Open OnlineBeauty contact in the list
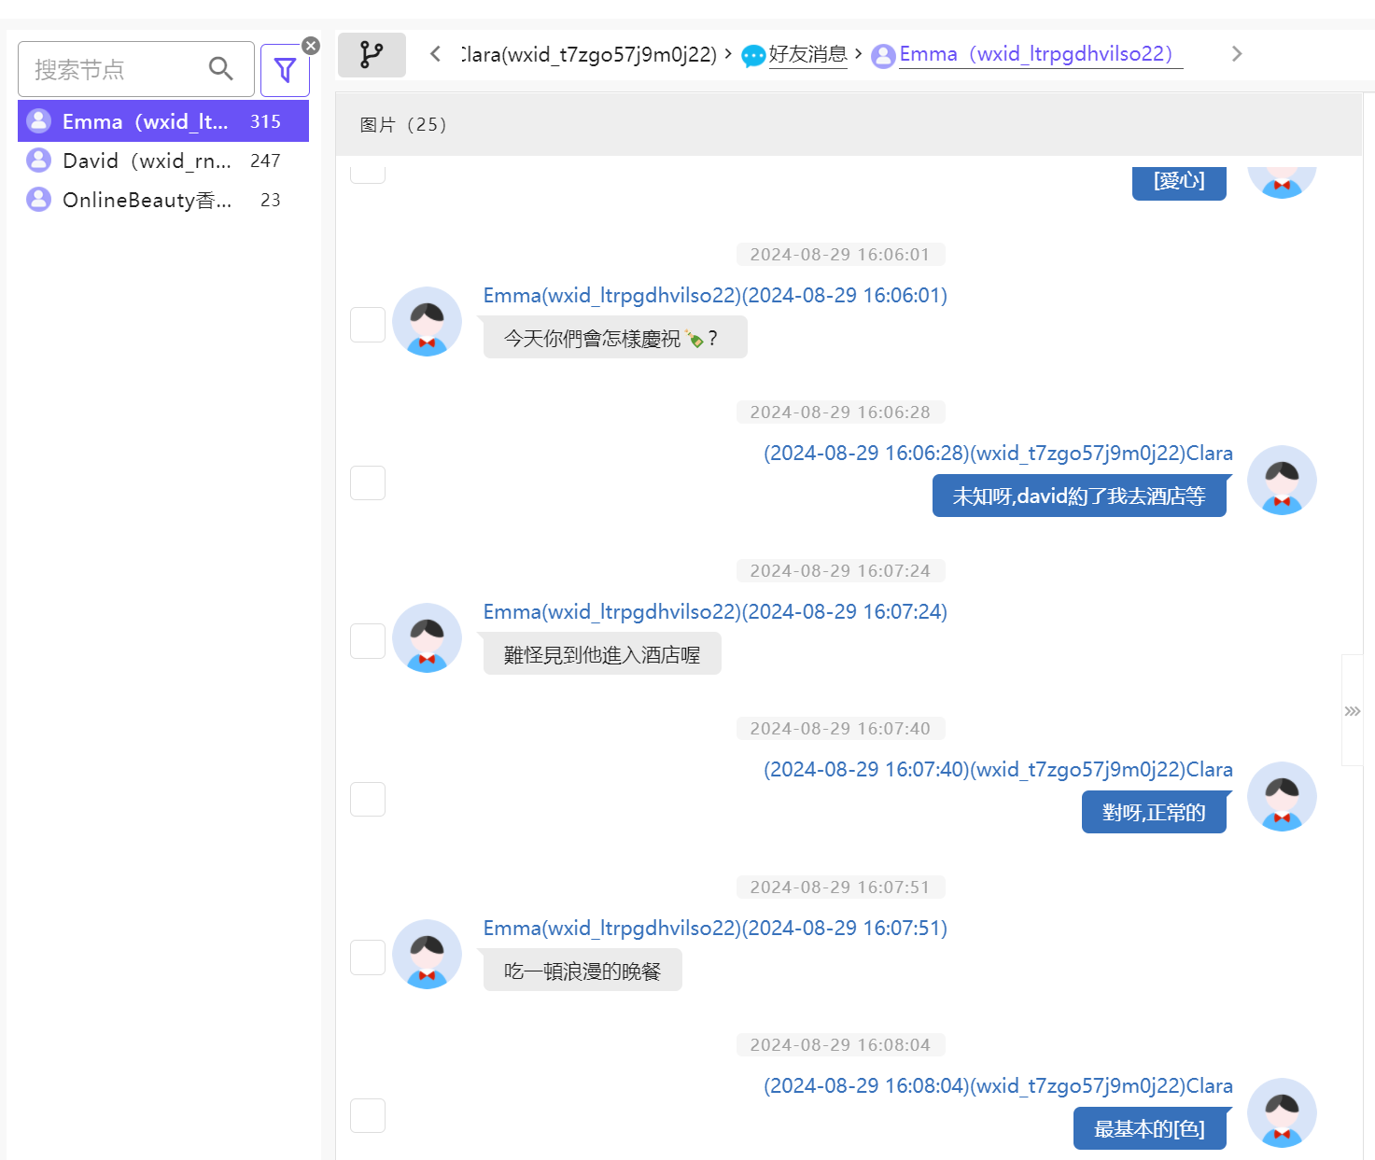Screen dimensions: 1375x1160 tap(147, 200)
